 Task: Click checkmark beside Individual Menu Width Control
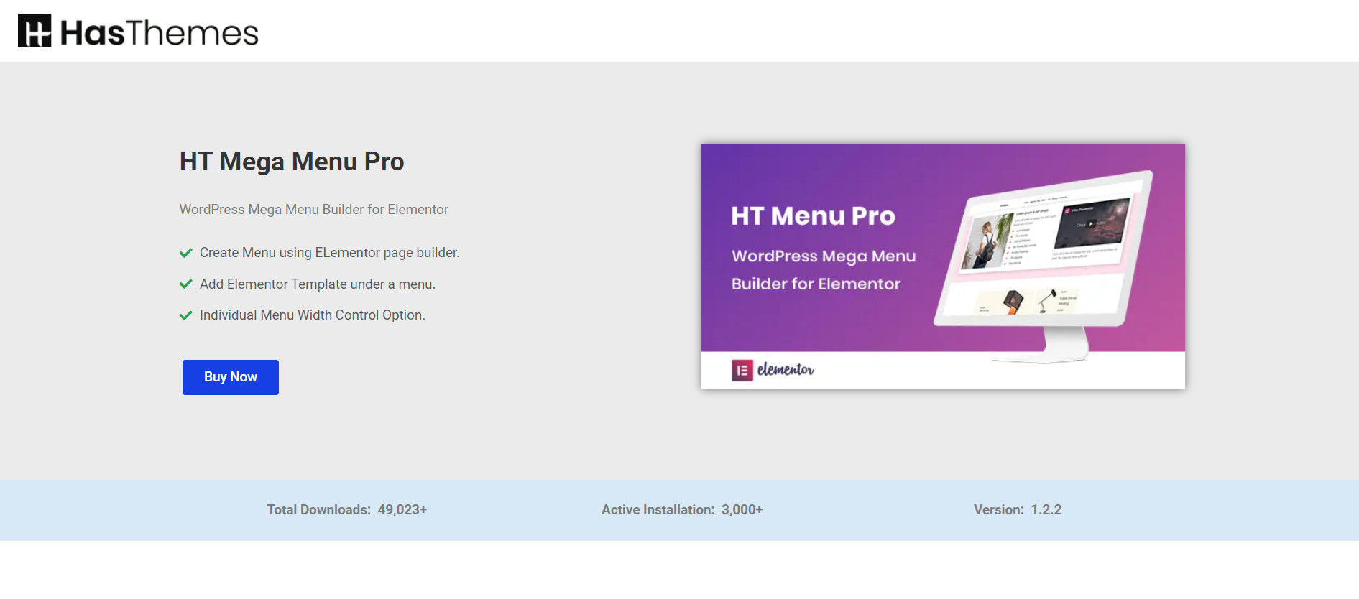click(x=185, y=315)
